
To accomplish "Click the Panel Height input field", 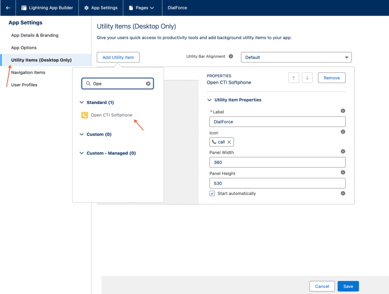I will coord(277,183).
